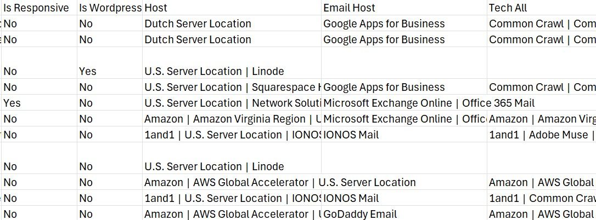The height and width of the screenshot is (220, 596).
Task: Select the "1and1 | Common Crawl" tech cell
Action: click(541, 198)
